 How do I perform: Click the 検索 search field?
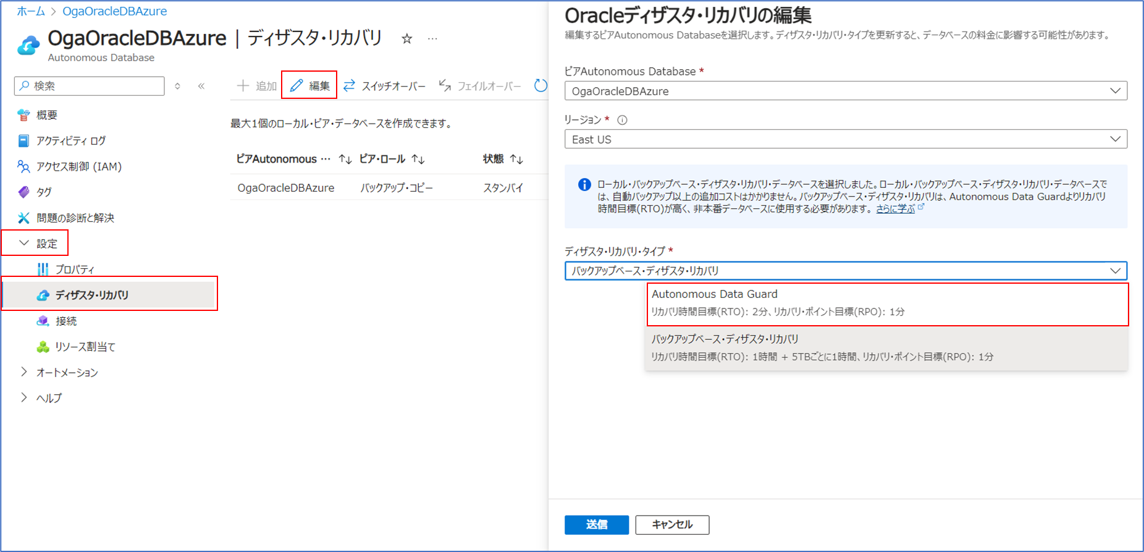pyautogui.click(x=90, y=86)
